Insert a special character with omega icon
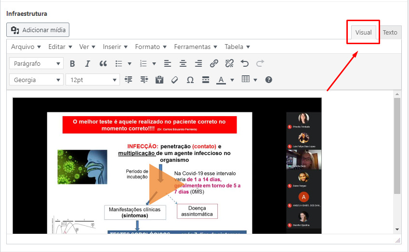 [190, 80]
